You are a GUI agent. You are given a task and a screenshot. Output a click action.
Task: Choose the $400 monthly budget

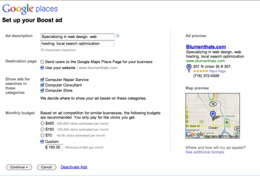tap(42, 123)
